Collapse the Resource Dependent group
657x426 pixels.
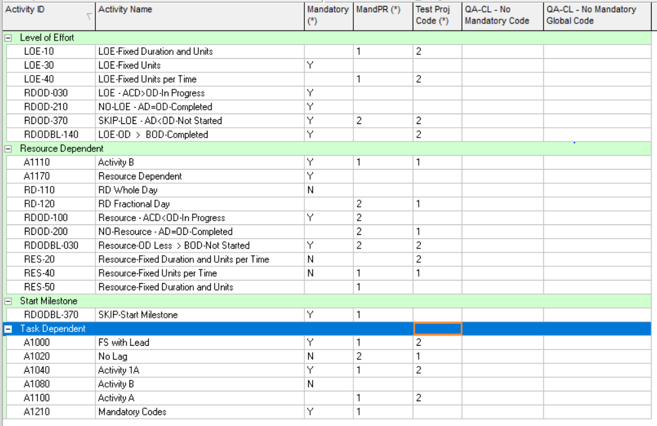pyautogui.click(x=8, y=149)
